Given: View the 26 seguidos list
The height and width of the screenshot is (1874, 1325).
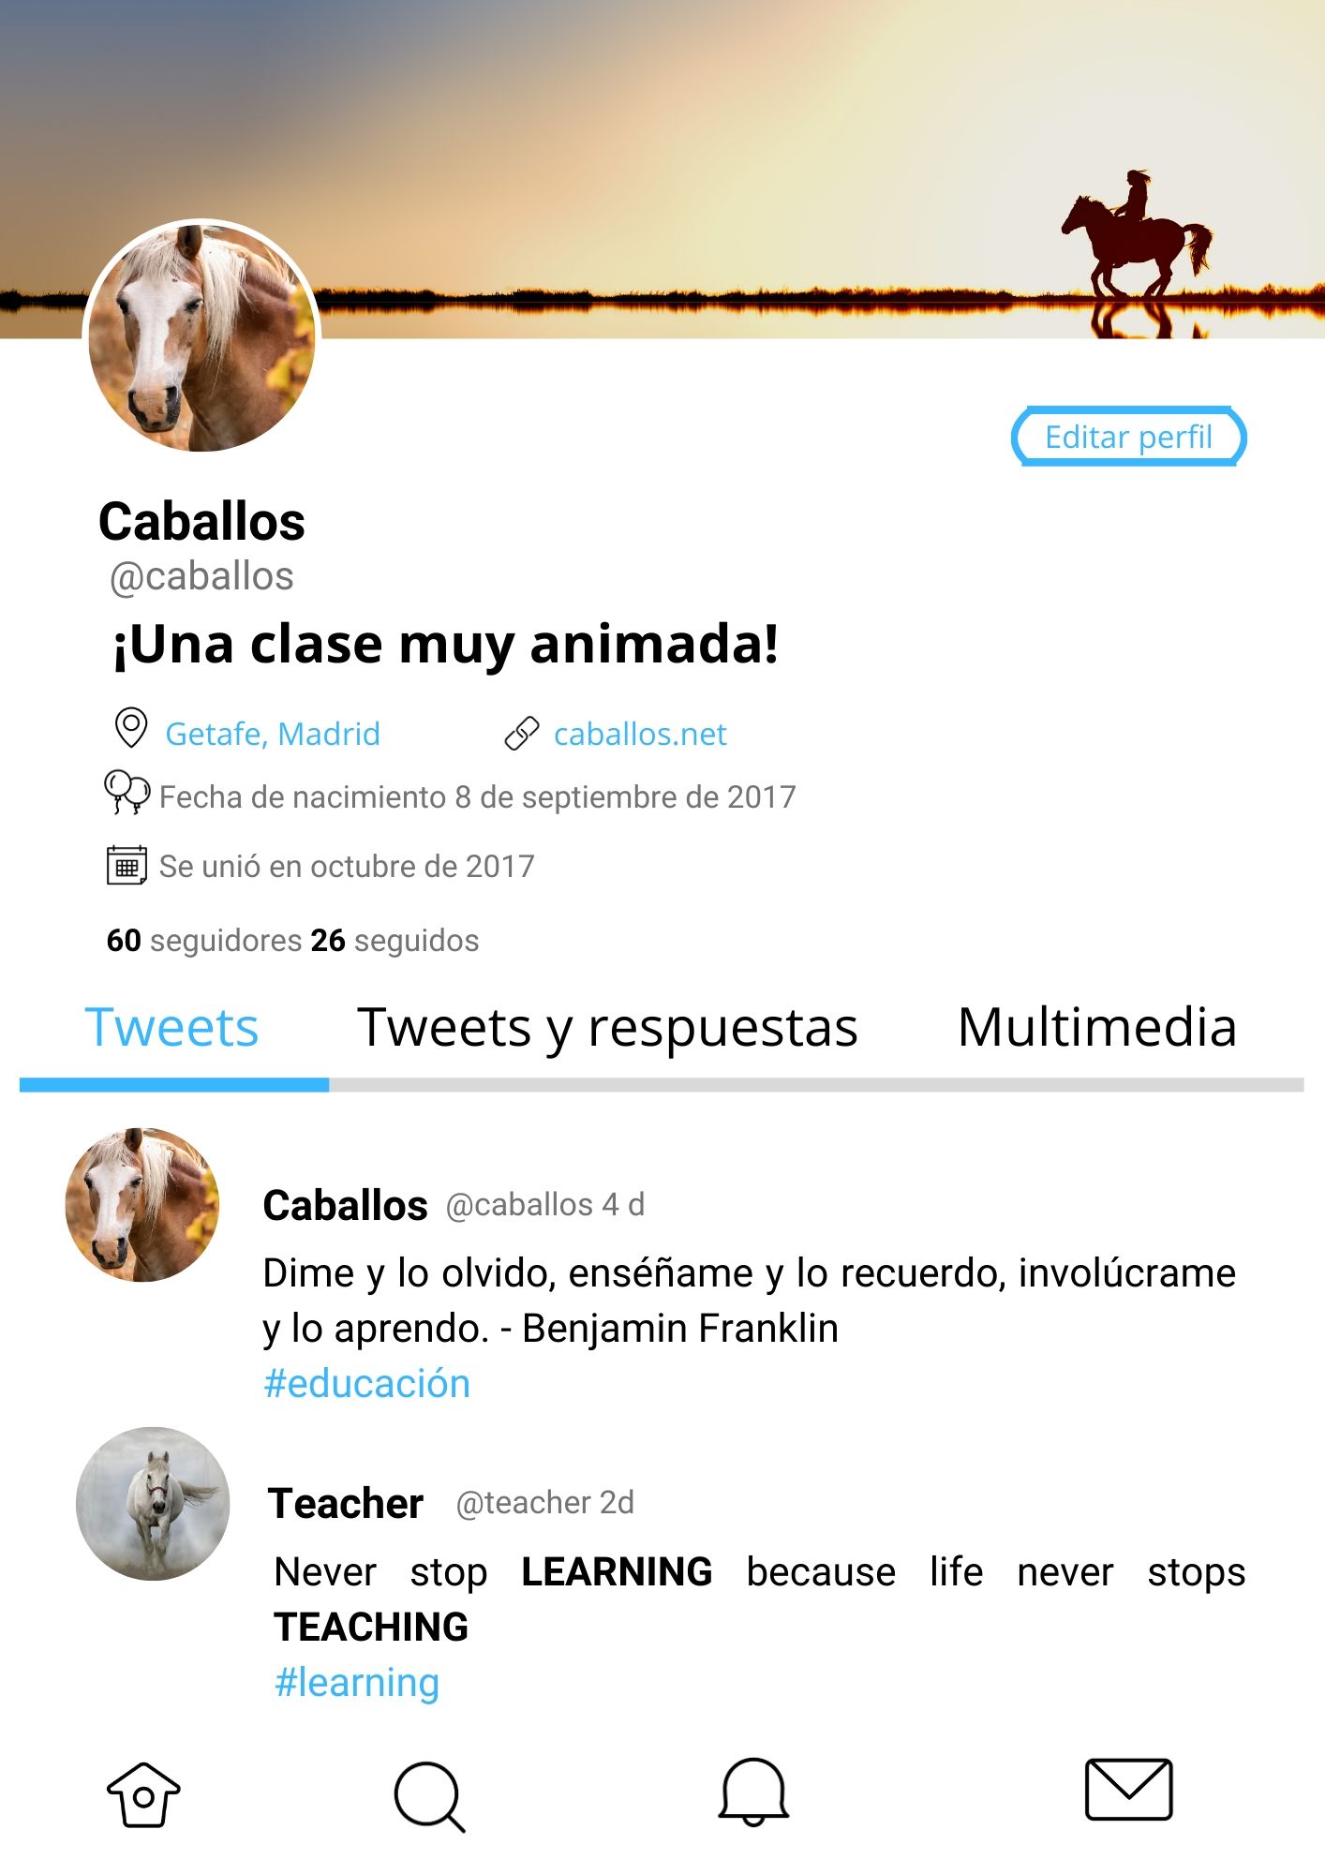Looking at the screenshot, I should click(395, 940).
